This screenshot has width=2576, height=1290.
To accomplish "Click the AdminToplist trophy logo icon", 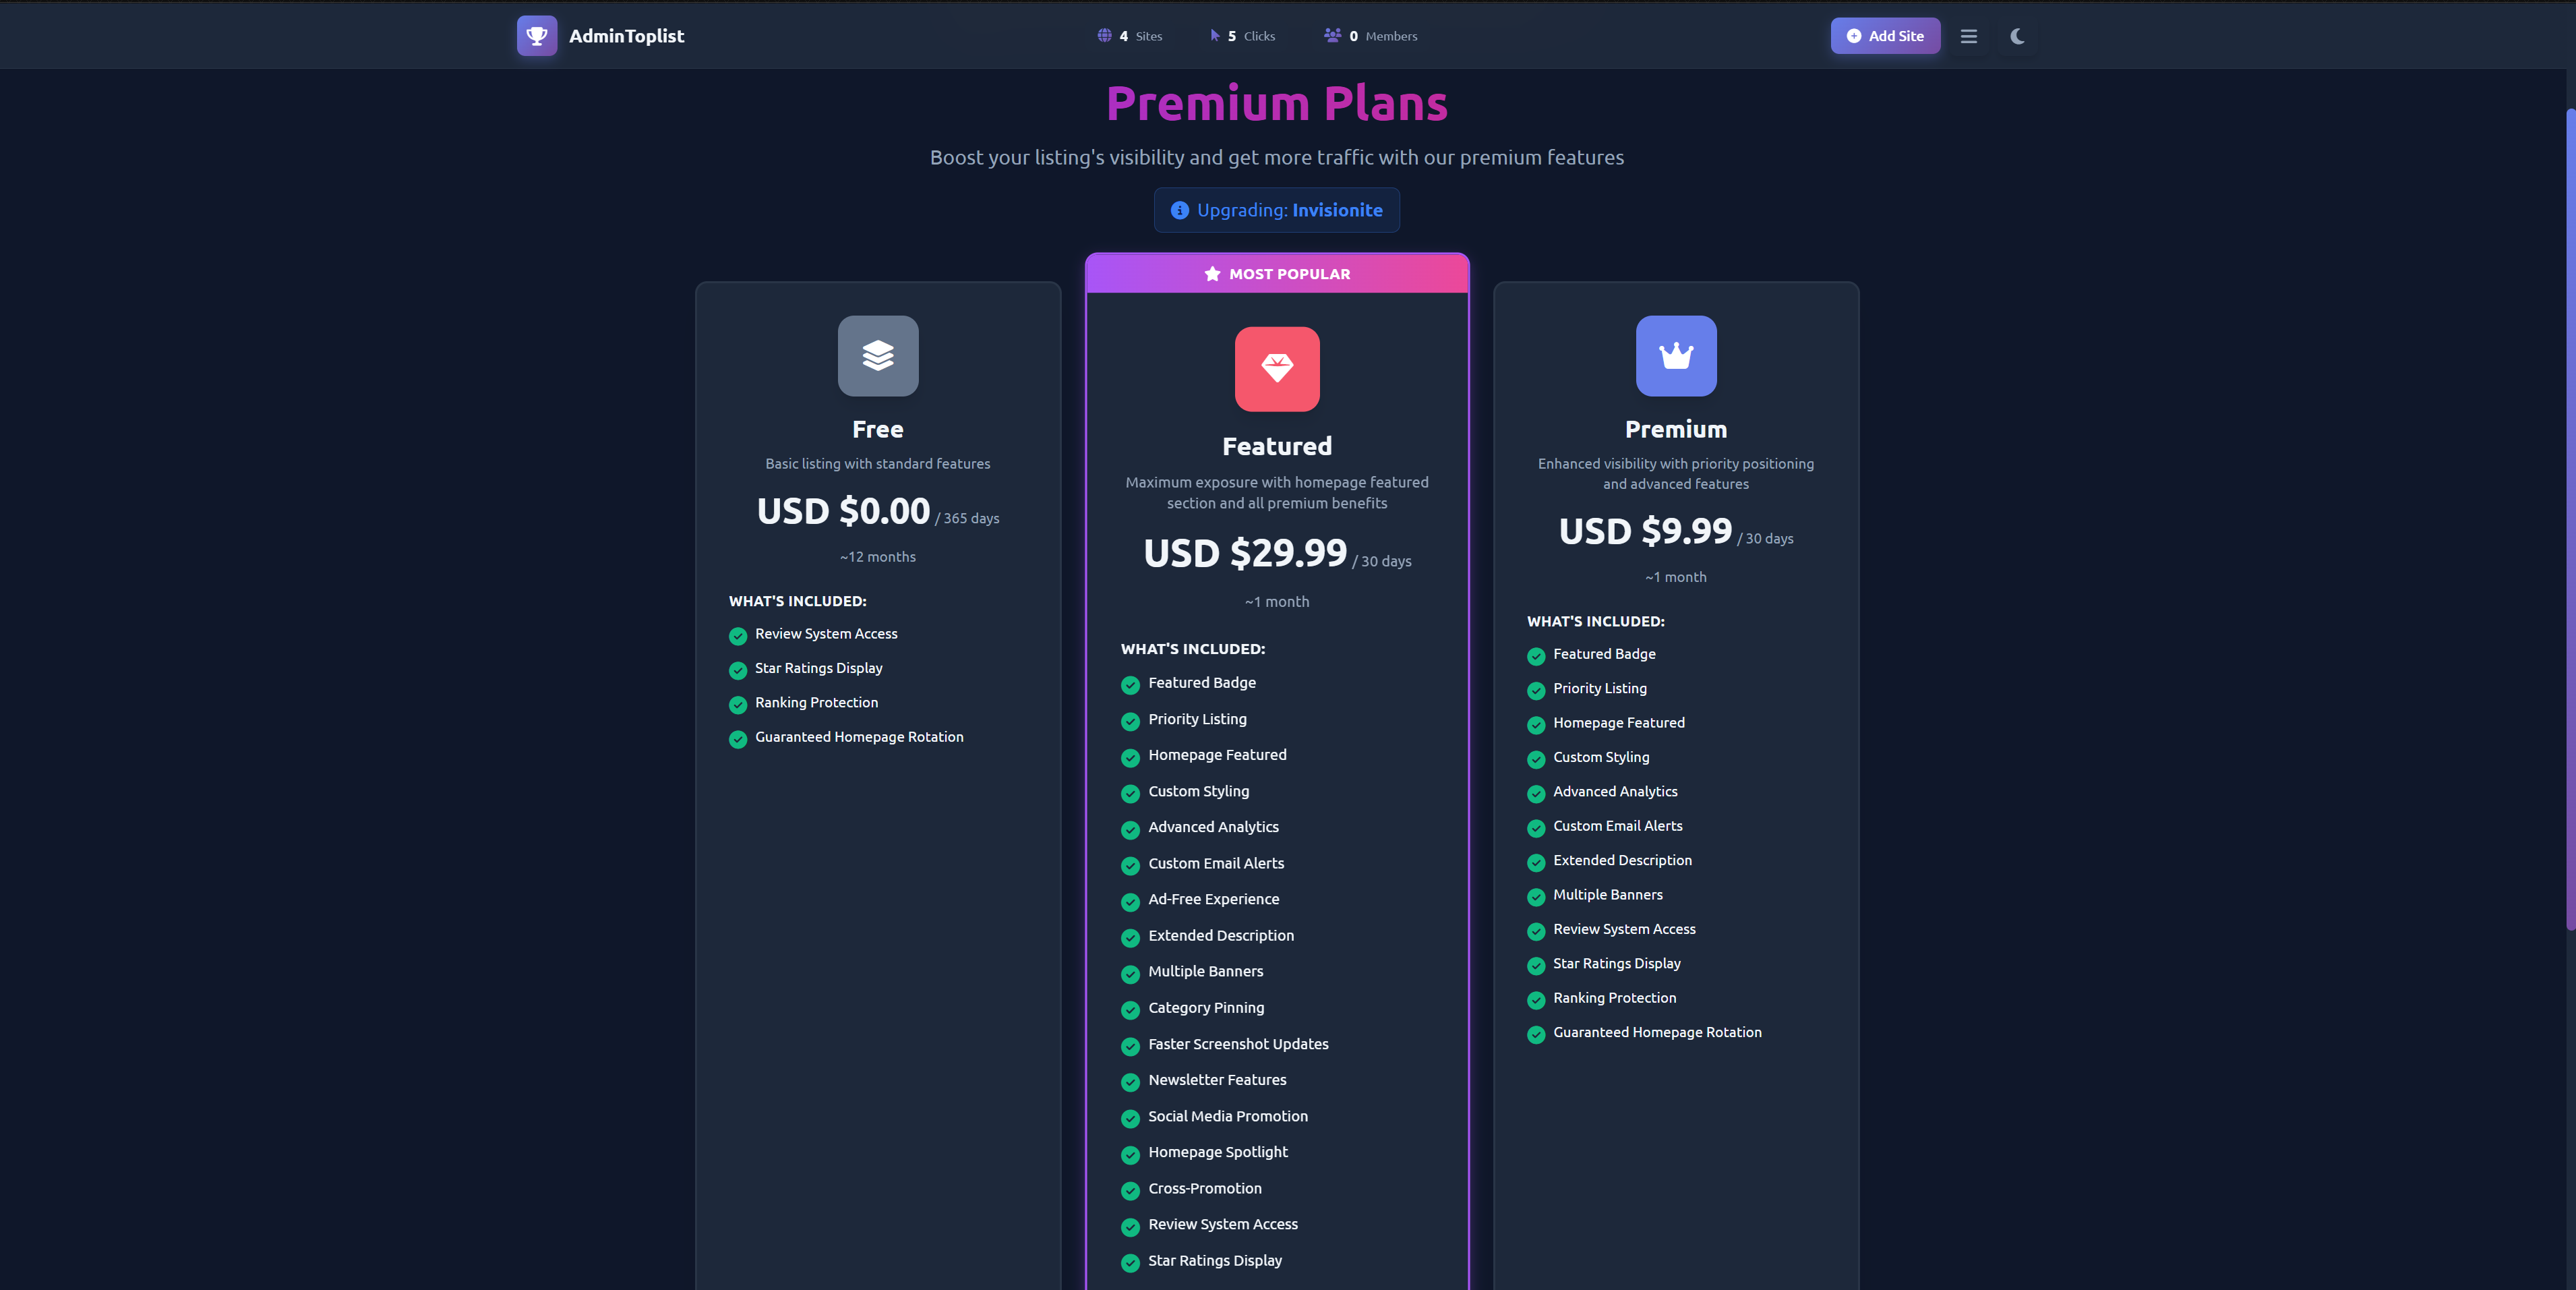I will (x=537, y=36).
